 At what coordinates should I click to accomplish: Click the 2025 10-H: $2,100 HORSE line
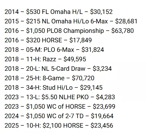(59, 125)
